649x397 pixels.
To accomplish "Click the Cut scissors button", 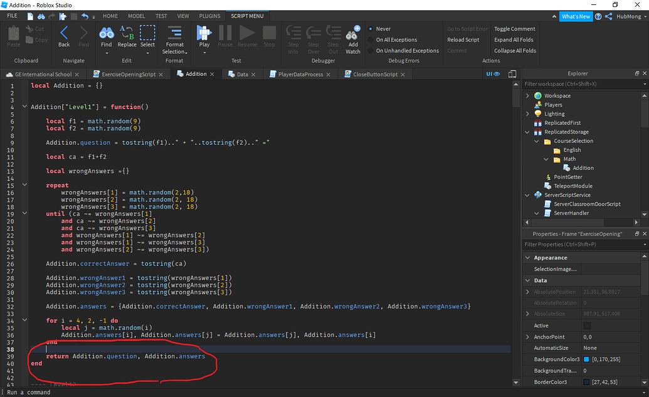I will coord(34,29).
